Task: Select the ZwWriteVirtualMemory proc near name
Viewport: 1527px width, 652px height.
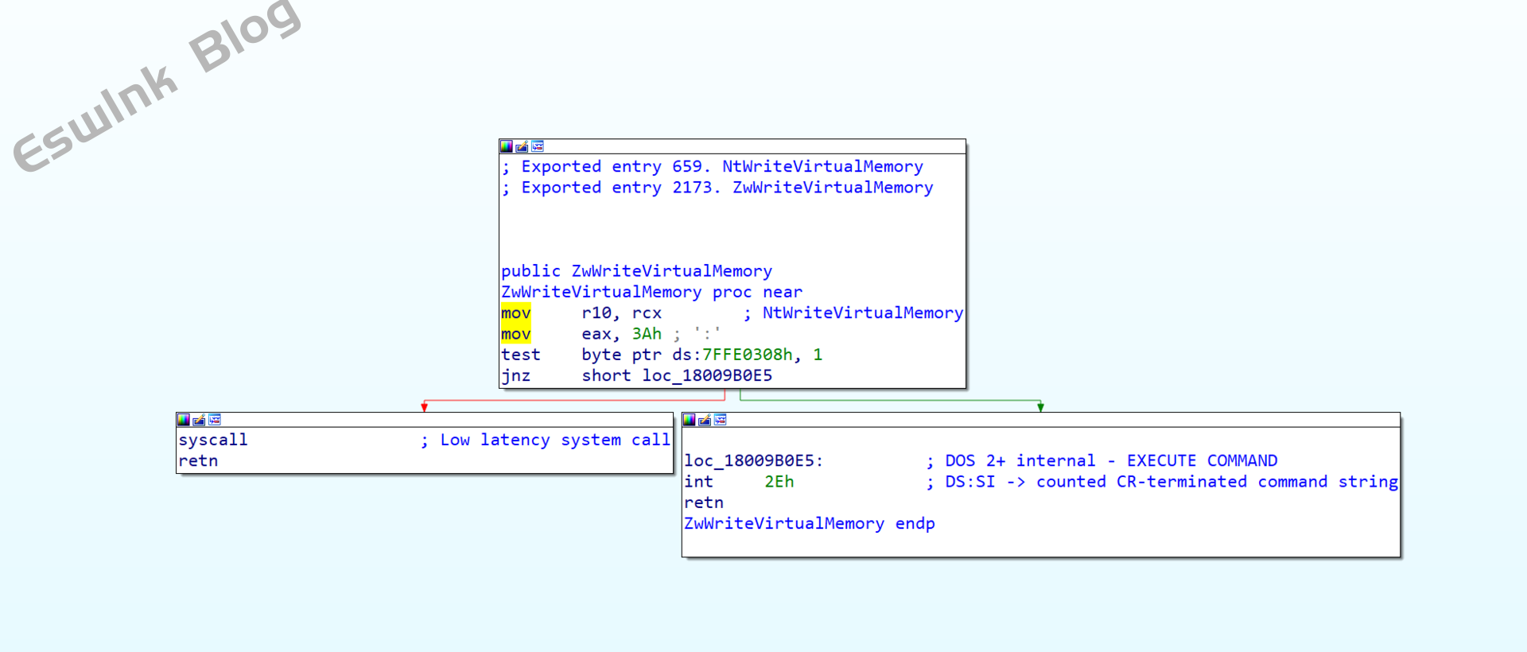Action: 600,293
